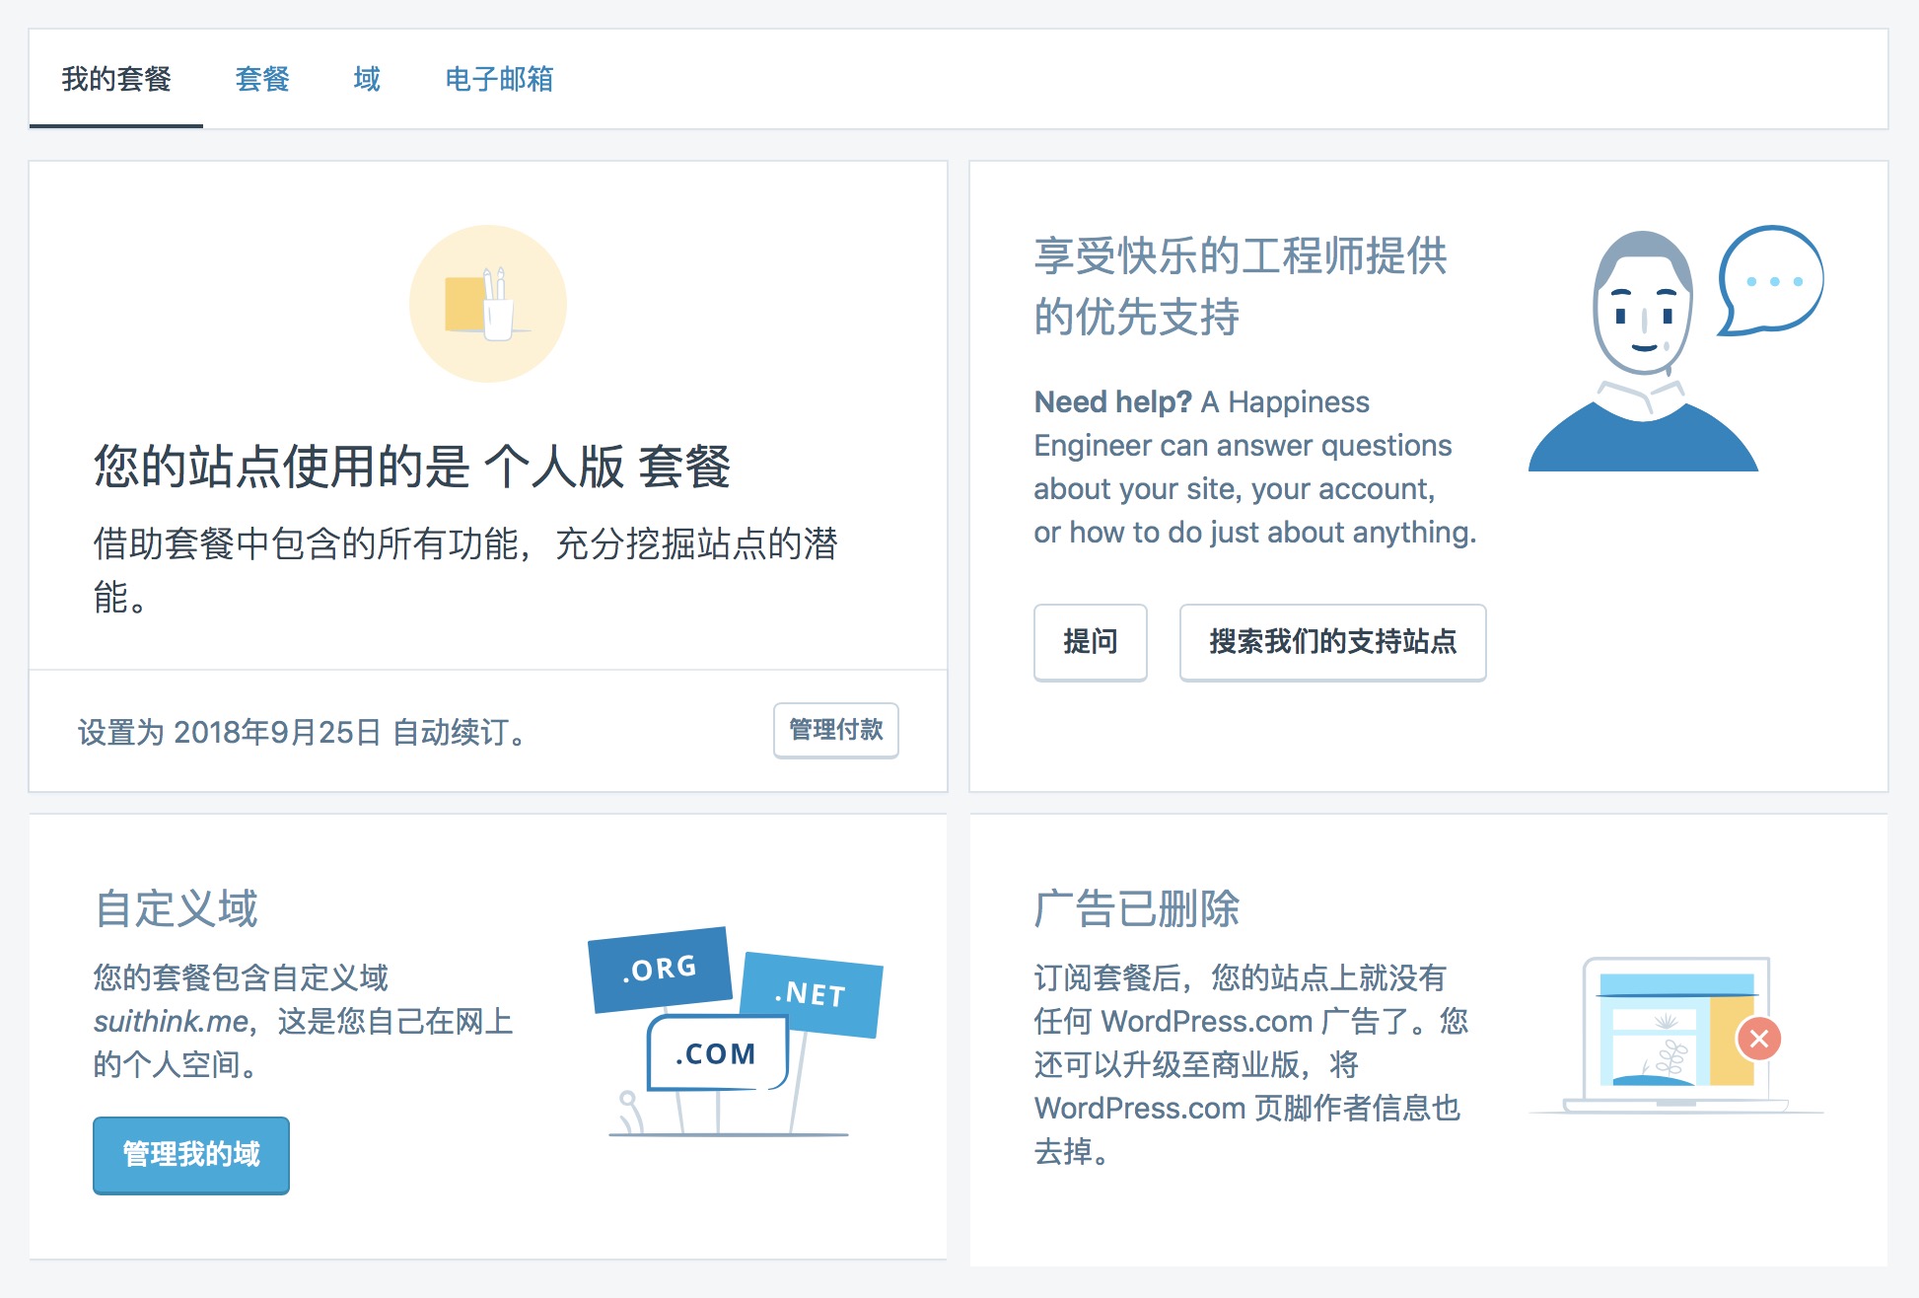Click the 广告已删除 heading
This screenshot has width=1919, height=1298.
[1136, 908]
